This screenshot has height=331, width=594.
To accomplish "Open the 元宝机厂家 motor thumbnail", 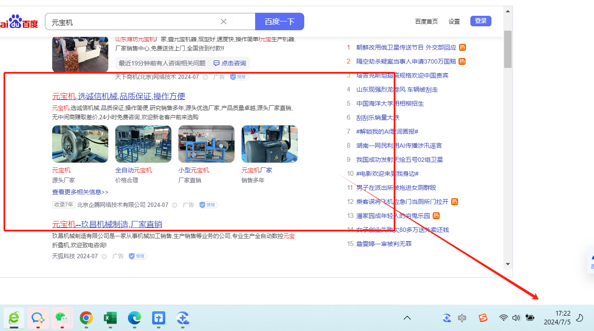I will point(270,144).
